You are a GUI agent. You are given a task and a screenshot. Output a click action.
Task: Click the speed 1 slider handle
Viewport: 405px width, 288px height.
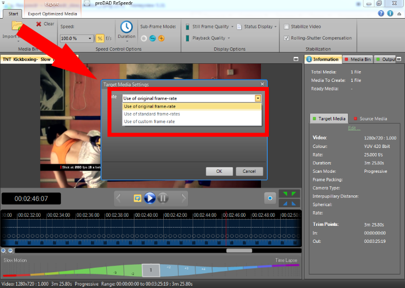(150, 270)
